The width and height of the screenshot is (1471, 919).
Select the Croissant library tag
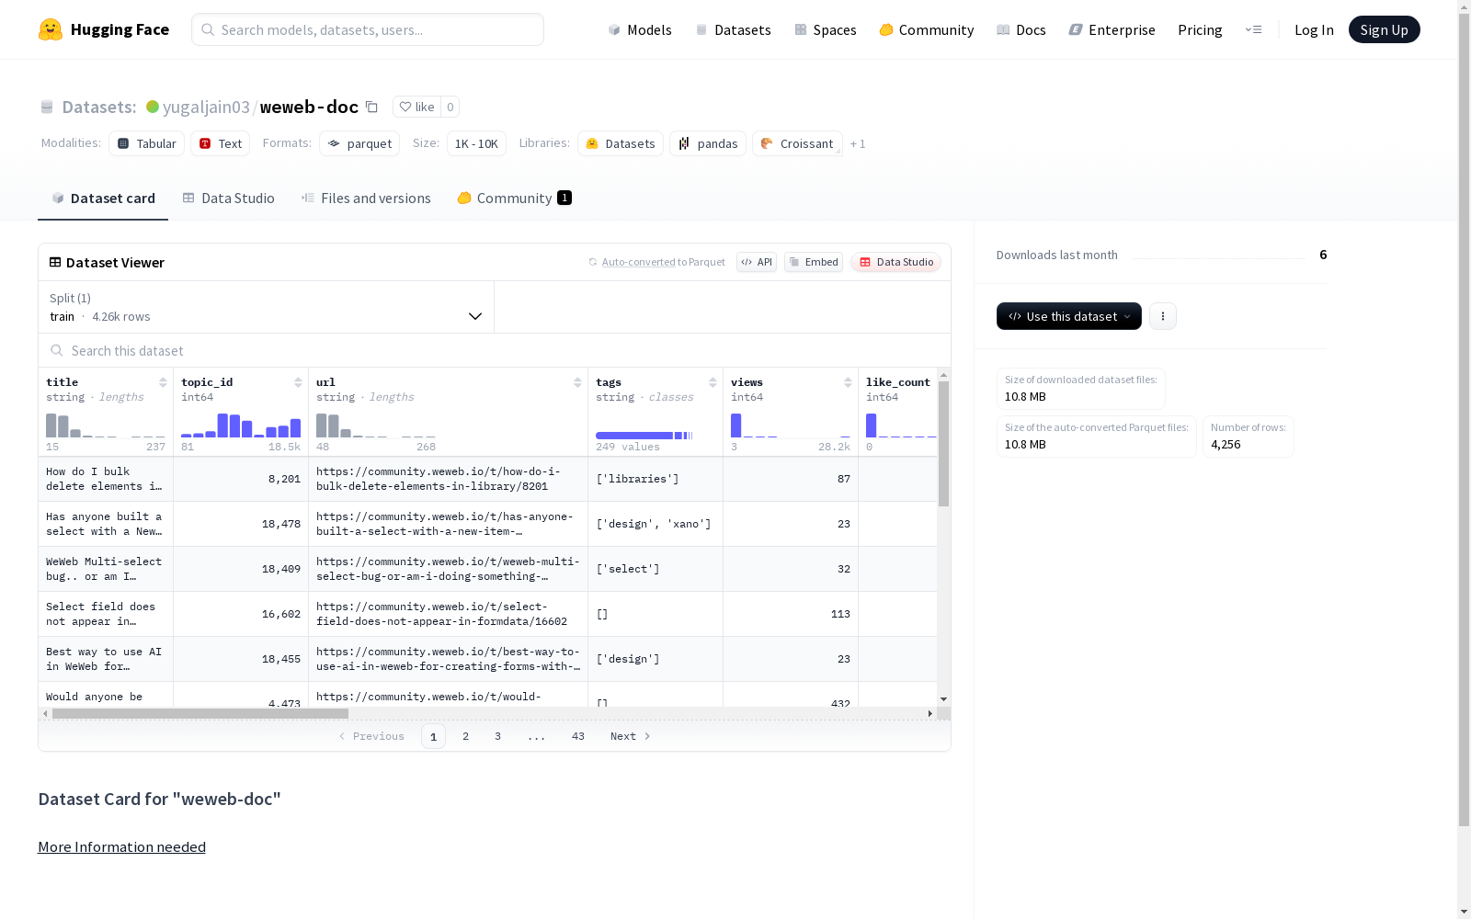797,143
